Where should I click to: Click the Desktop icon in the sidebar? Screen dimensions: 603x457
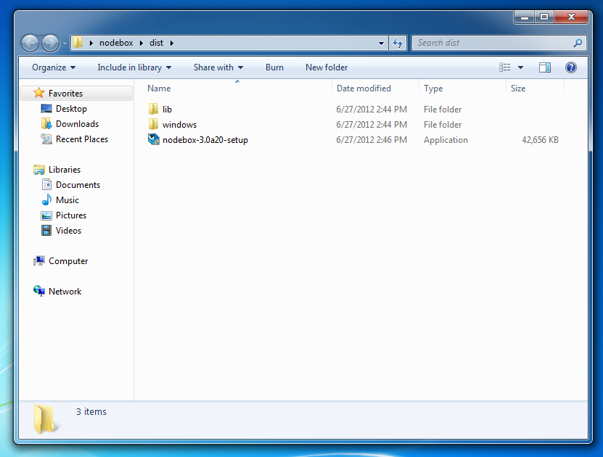46,109
